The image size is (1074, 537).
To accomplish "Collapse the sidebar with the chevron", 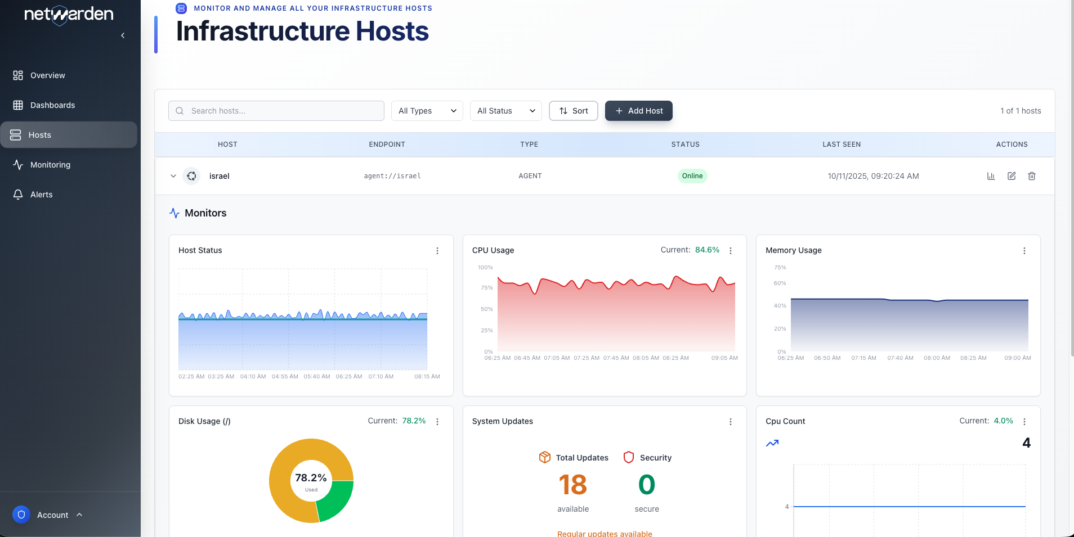I will (x=123, y=35).
